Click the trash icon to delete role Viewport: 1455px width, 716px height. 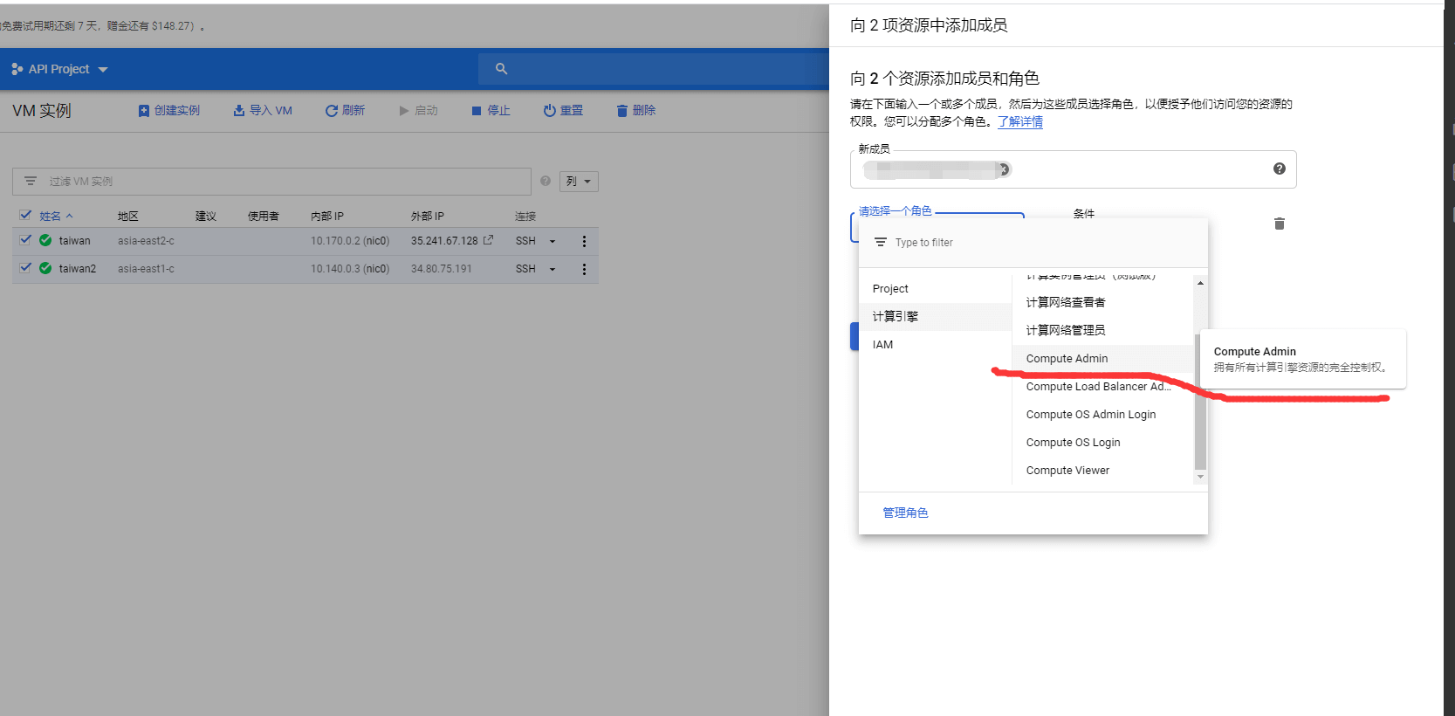point(1279,224)
